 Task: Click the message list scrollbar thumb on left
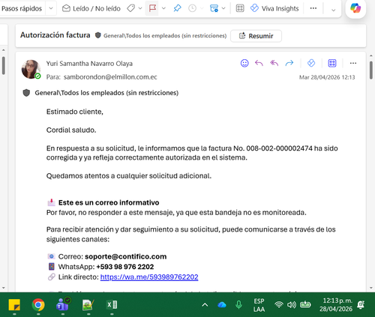(4, 65)
